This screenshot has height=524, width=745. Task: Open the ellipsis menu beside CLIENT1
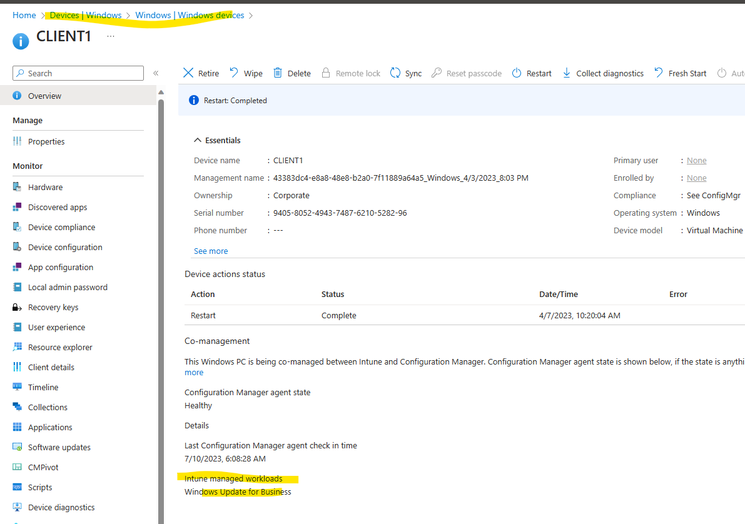pos(111,36)
